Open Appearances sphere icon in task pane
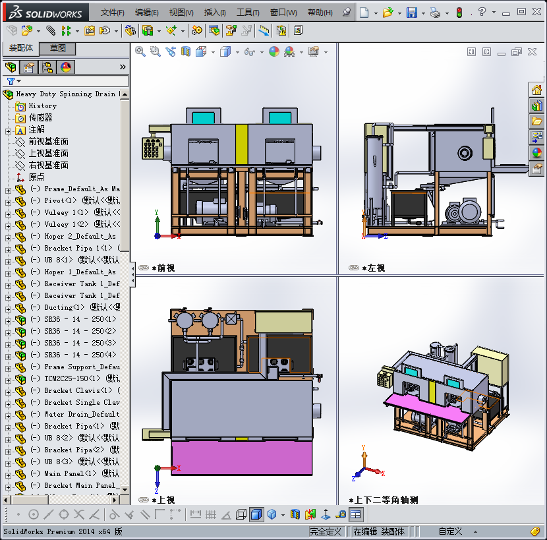 coord(536,152)
